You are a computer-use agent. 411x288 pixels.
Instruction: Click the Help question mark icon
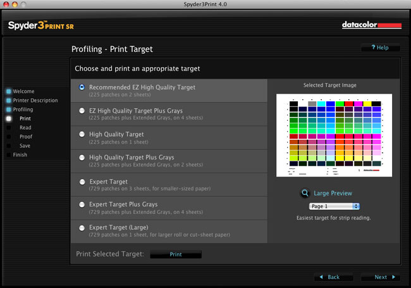click(373, 47)
